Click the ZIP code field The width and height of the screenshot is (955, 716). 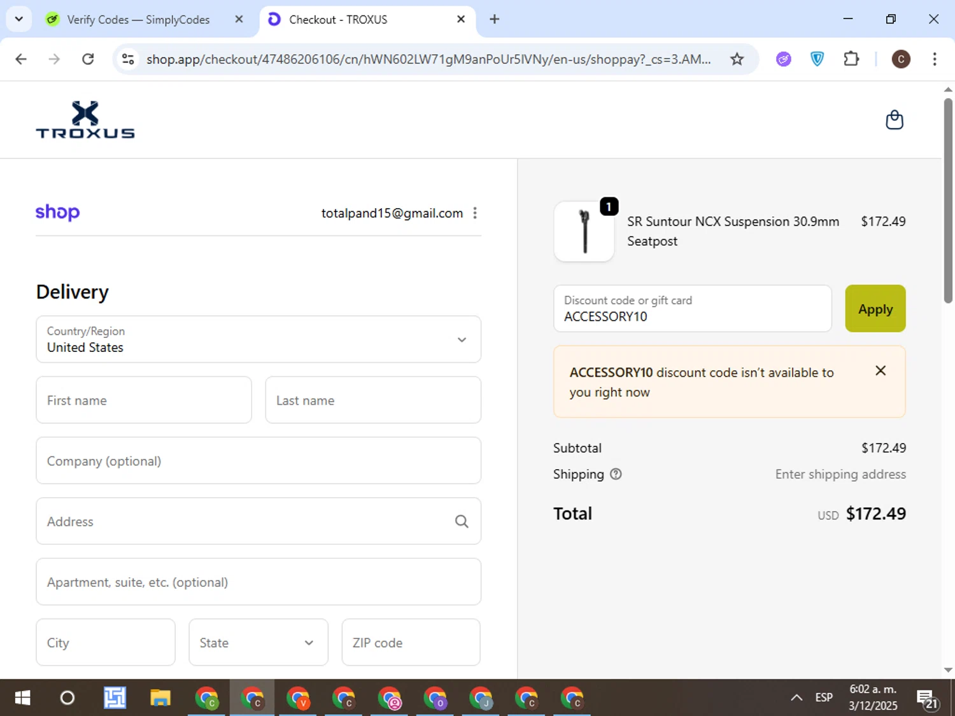[411, 642]
